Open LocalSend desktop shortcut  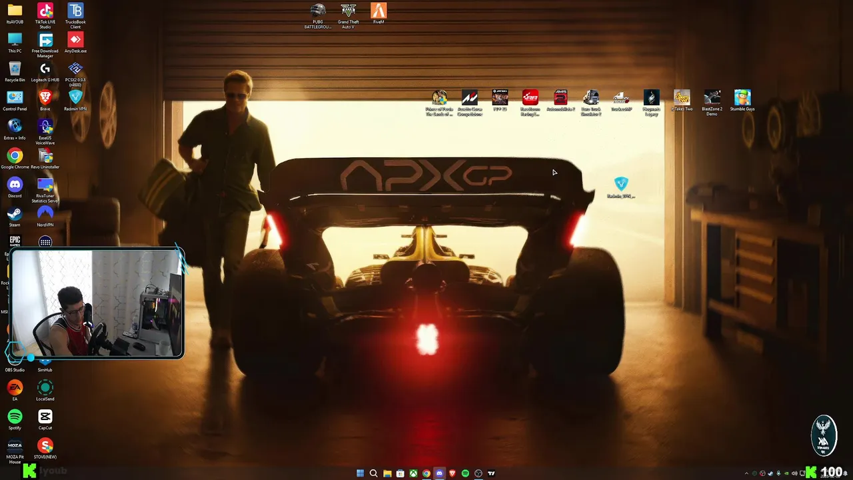(x=45, y=391)
